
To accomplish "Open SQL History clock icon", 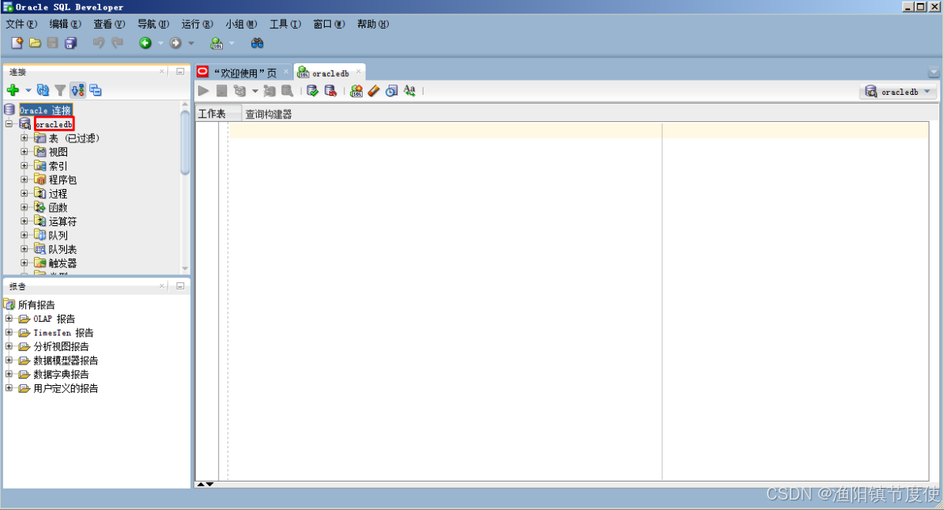I will click(x=392, y=90).
